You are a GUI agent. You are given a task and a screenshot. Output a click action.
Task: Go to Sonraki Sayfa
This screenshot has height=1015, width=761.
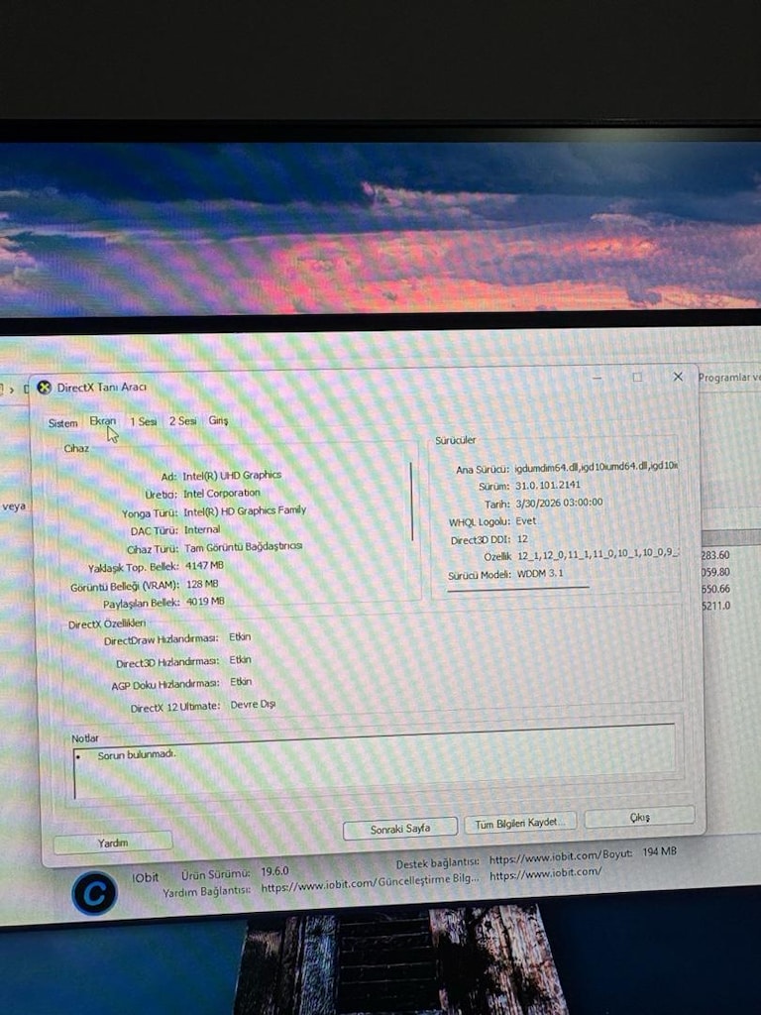400,828
